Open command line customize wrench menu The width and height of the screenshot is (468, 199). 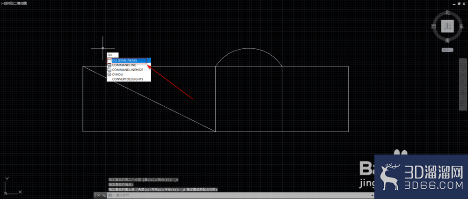tap(104, 195)
